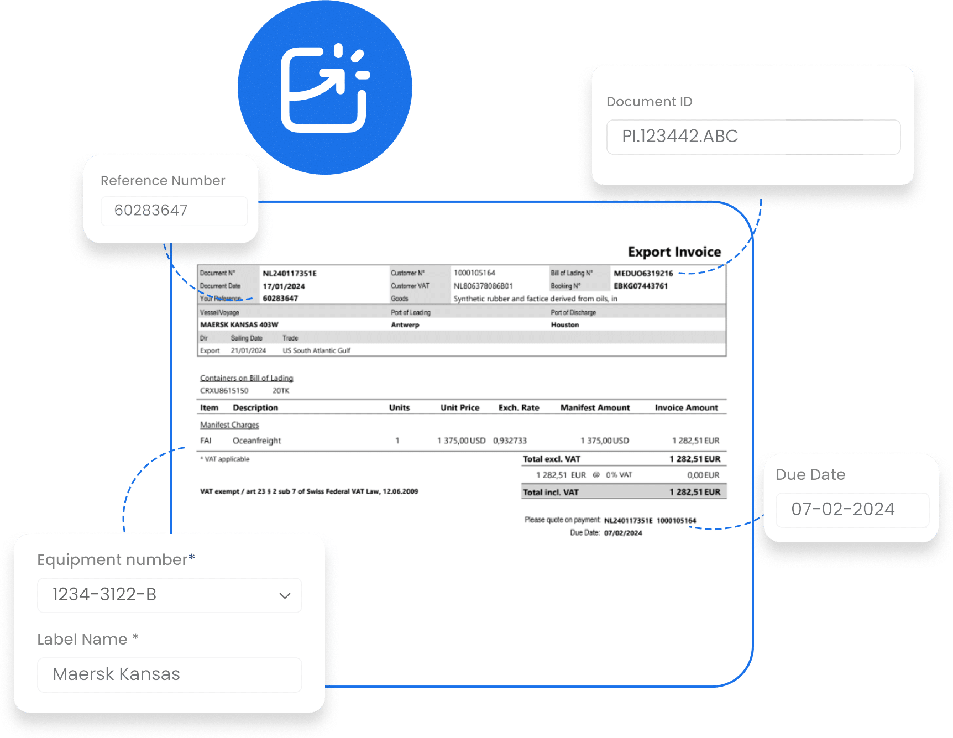
Task: Click customer number 1000105164
Action: [x=474, y=273]
